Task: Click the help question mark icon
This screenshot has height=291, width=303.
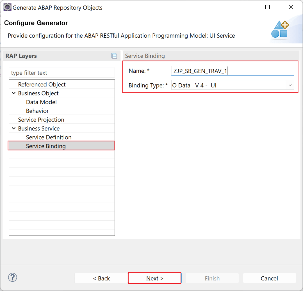Action: [x=12, y=277]
